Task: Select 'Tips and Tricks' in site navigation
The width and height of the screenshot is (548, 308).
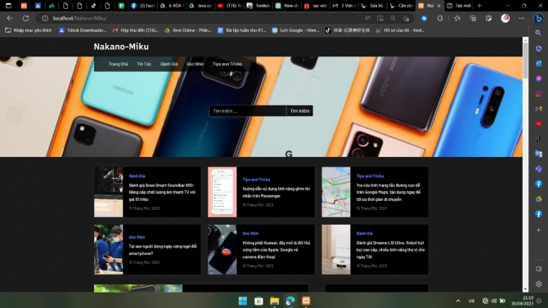Action: tap(227, 64)
